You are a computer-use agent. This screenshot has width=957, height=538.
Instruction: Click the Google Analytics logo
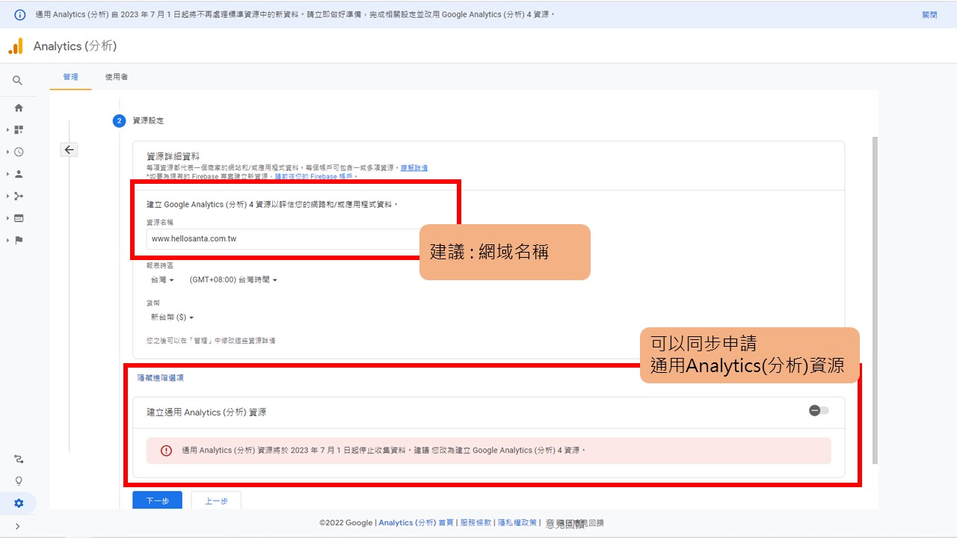pyautogui.click(x=16, y=46)
